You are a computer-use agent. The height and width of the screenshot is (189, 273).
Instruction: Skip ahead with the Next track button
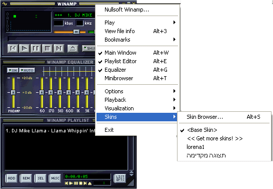tap(58, 48)
